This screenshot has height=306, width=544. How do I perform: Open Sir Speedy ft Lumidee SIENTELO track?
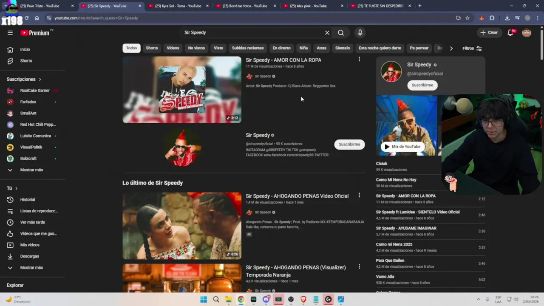pos(418,212)
